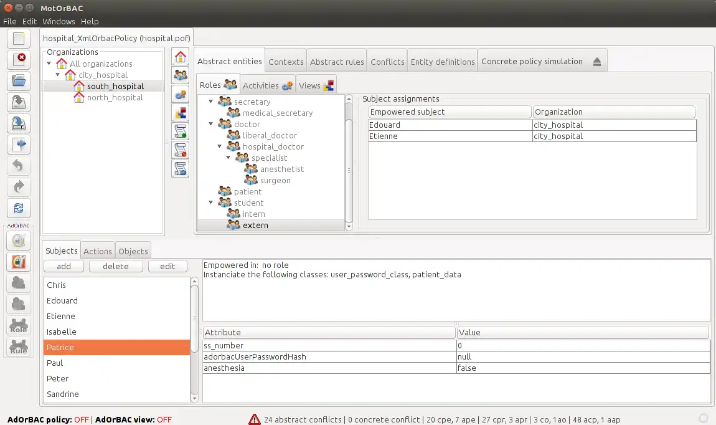Select the surgeon role
The height and width of the screenshot is (425, 716).
pyautogui.click(x=275, y=180)
